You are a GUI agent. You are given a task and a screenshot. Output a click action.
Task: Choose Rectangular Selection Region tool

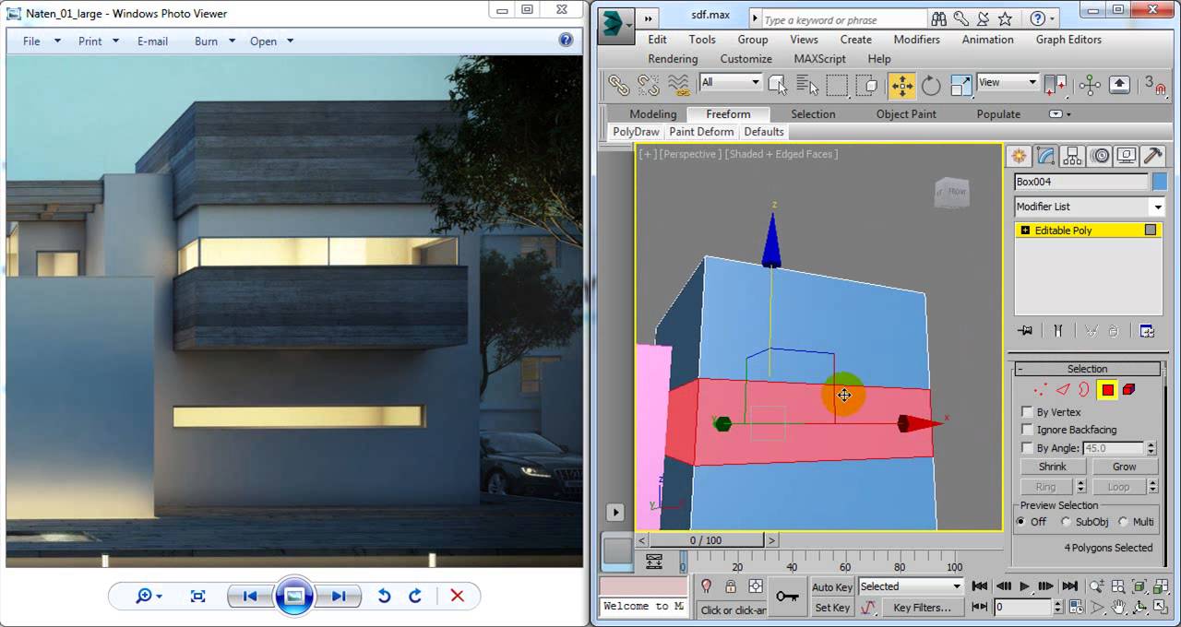pos(837,85)
